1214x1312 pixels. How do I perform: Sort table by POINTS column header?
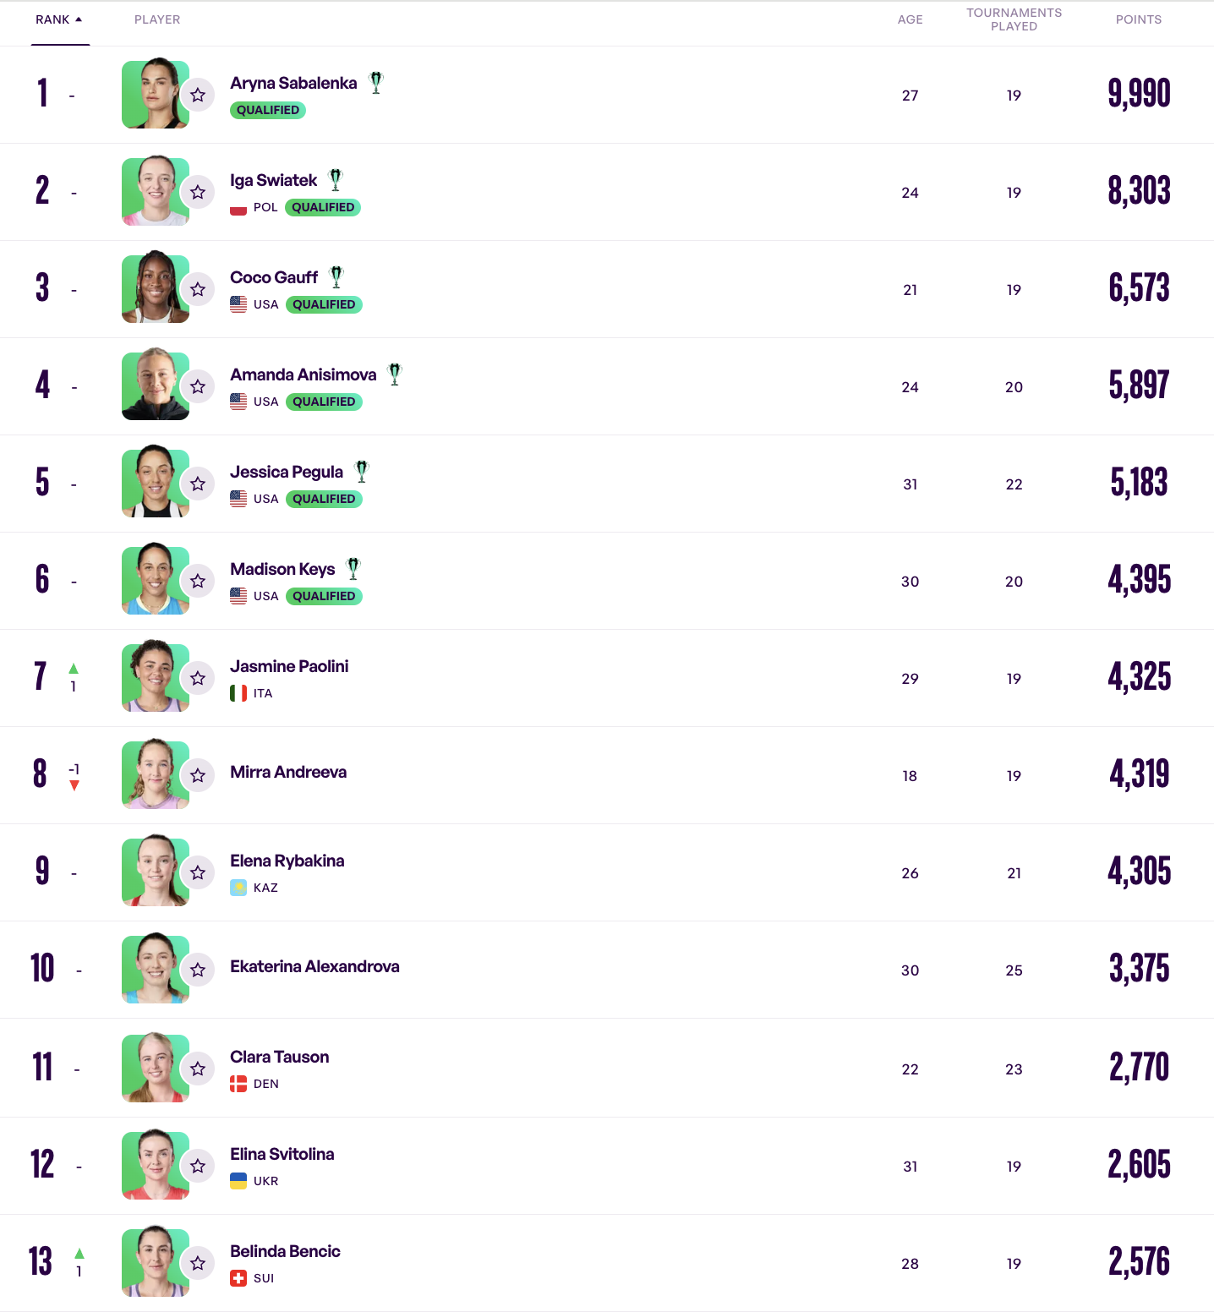point(1138,19)
